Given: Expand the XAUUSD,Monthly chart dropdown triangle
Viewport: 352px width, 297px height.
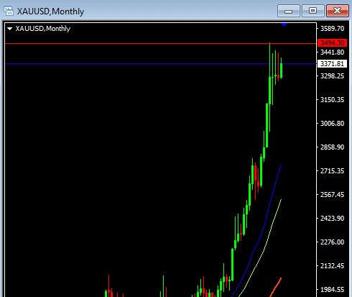Looking at the screenshot, I should pyautogui.click(x=10, y=29).
